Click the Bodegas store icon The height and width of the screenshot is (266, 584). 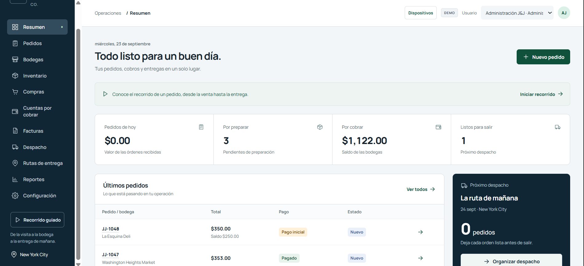[15, 59]
